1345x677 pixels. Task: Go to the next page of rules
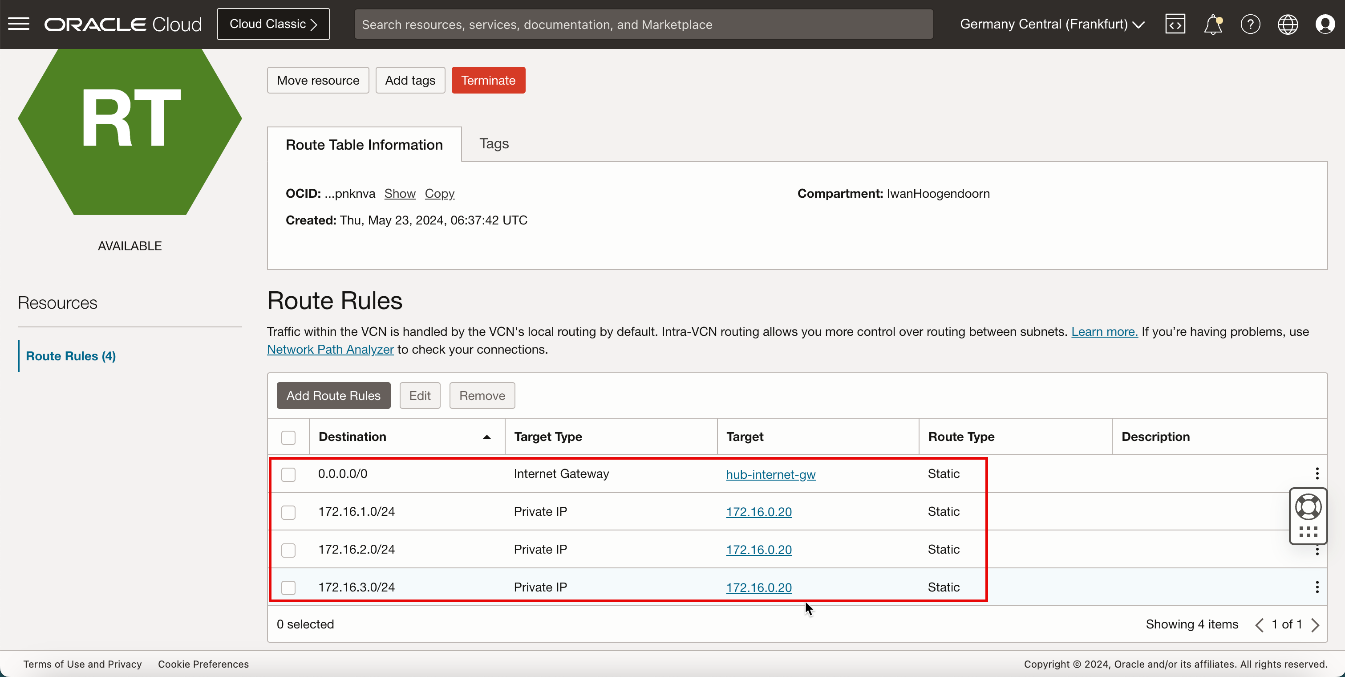click(1315, 625)
